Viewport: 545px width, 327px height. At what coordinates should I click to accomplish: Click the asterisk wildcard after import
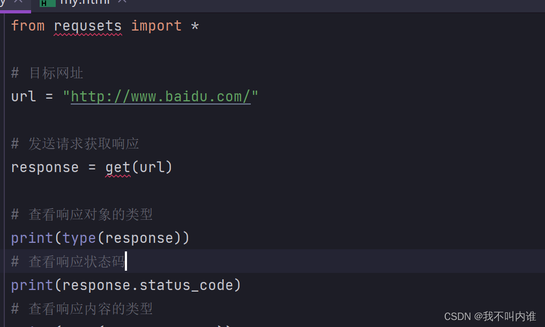[x=195, y=26]
